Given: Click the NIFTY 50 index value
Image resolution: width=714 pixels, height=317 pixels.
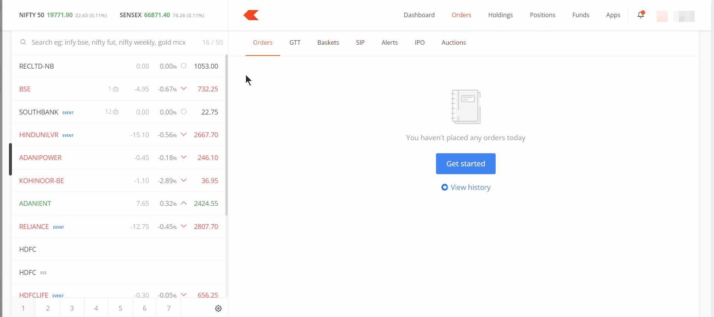Looking at the screenshot, I should 60,15.
